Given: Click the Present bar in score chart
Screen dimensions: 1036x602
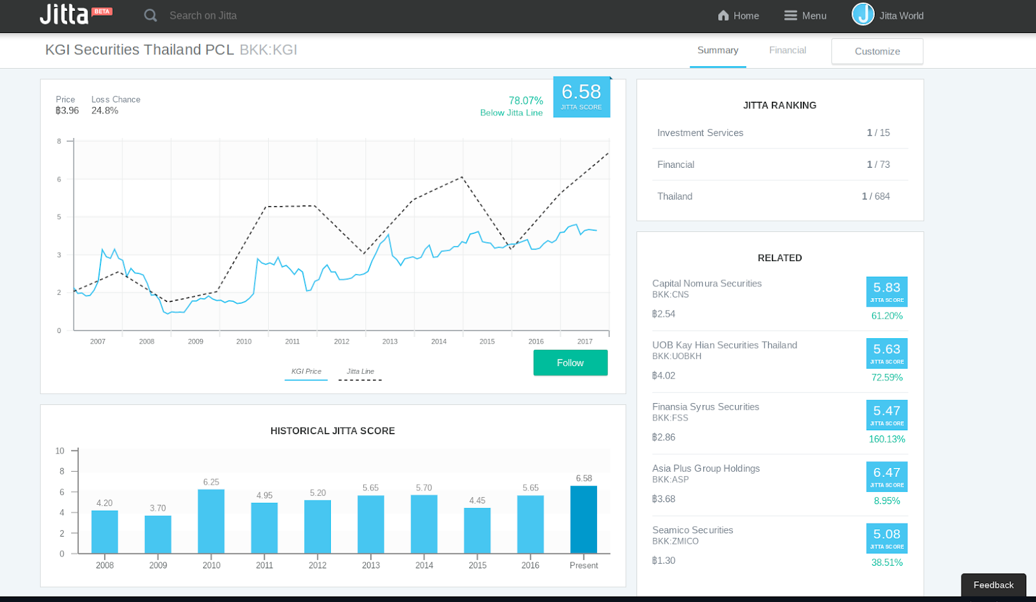Looking at the screenshot, I should tap(583, 520).
